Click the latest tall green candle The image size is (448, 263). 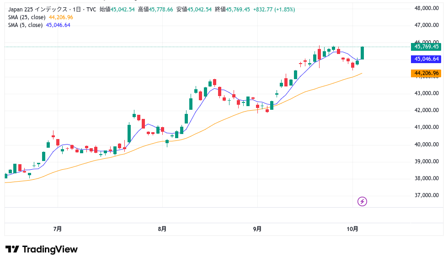tap(363, 53)
